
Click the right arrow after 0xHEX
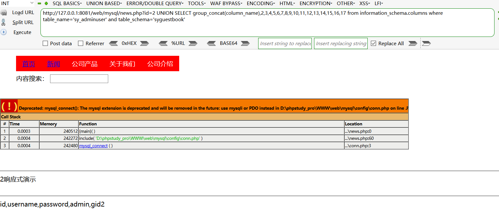[144, 43]
